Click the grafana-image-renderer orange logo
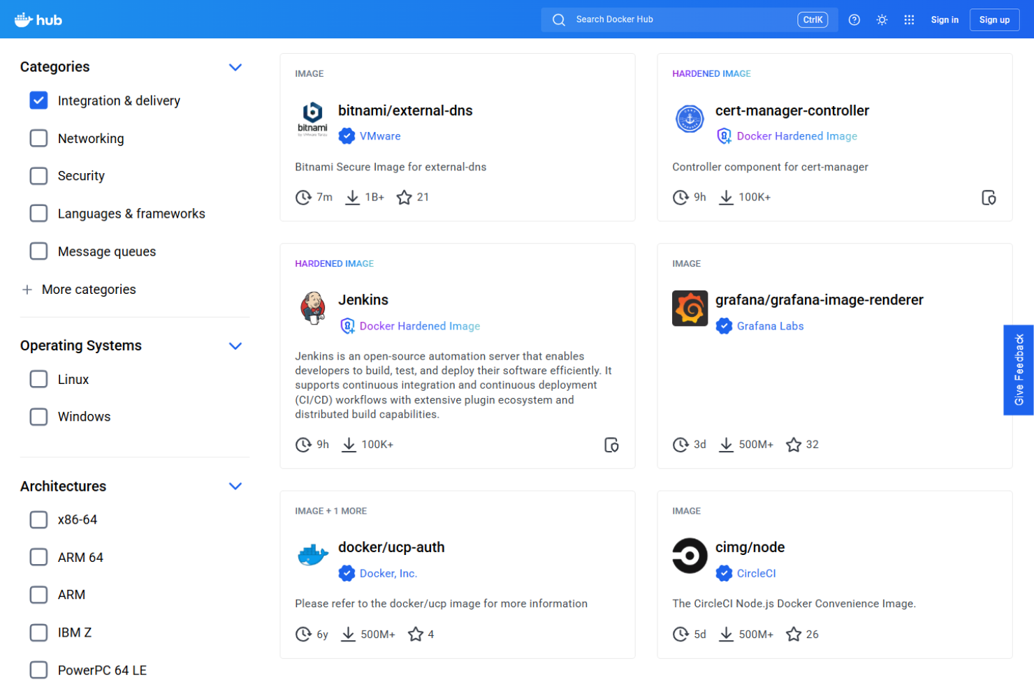 pyautogui.click(x=690, y=308)
